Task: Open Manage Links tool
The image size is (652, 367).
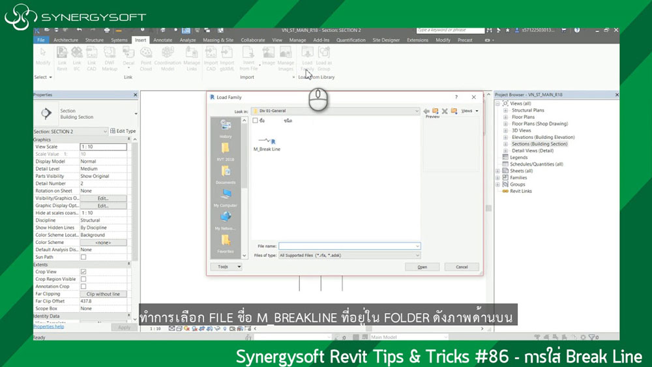Action: tap(192, 59)
